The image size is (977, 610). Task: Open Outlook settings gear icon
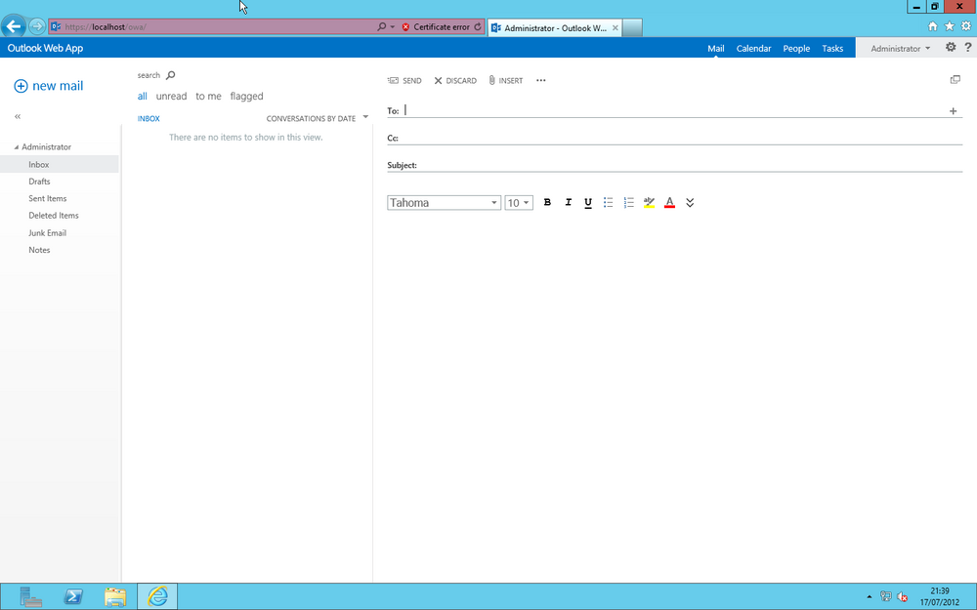point(951,47)
